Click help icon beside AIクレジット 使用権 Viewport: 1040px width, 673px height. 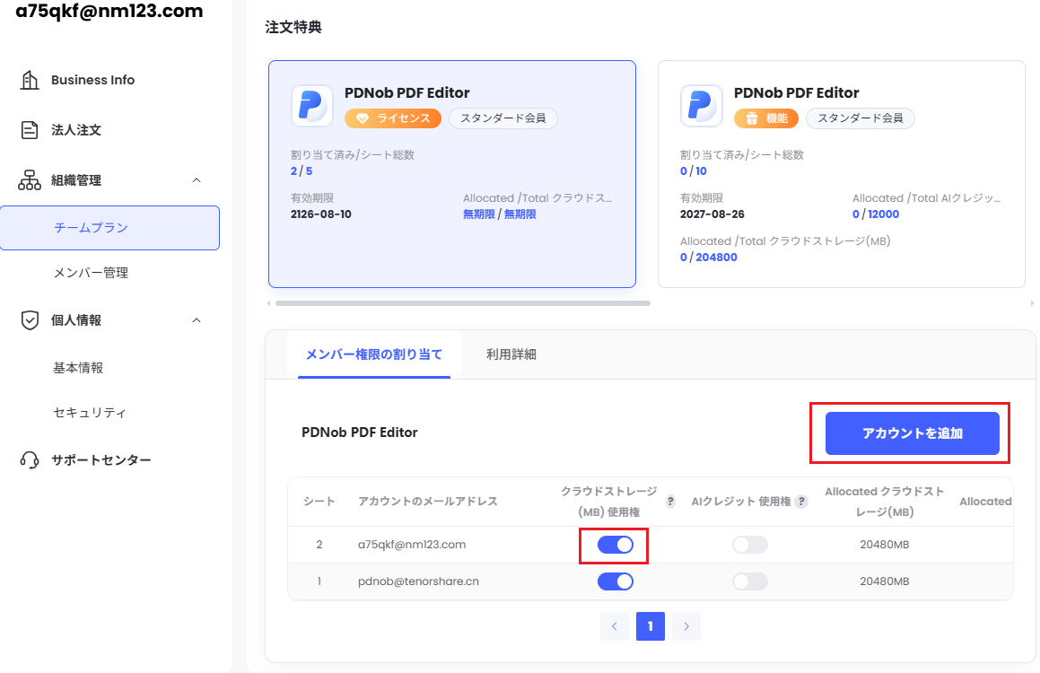[x=801, y=502]
